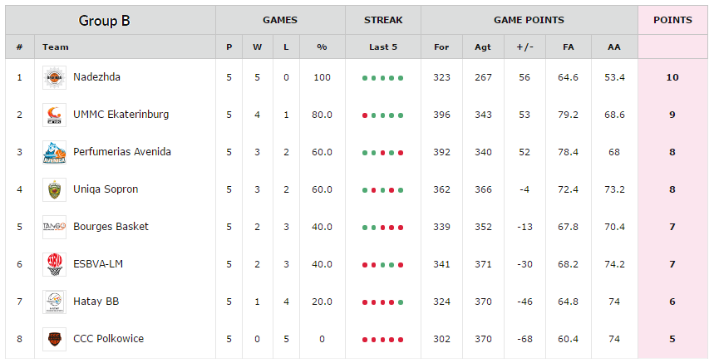Click the ESBVA-LM basketball hoop logo
Screen dimensions: 714x363
(x=54, y=264)
